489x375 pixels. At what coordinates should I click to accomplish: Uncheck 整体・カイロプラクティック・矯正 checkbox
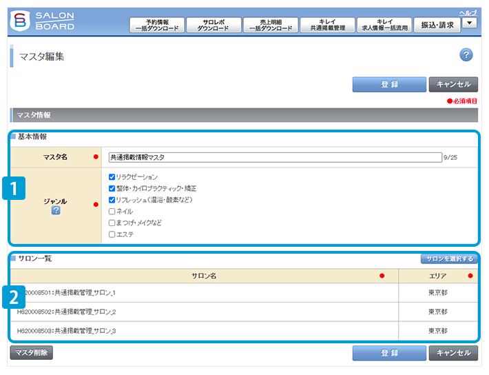click(x=112, y=188)
